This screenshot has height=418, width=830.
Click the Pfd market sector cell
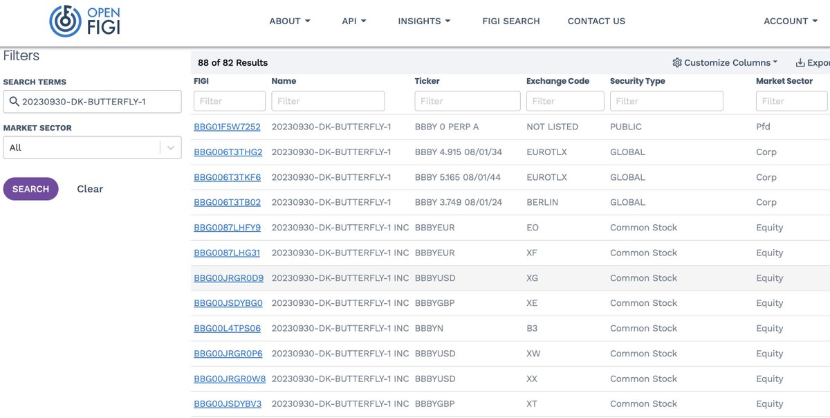pyautogui.click(x=763, y=127)
